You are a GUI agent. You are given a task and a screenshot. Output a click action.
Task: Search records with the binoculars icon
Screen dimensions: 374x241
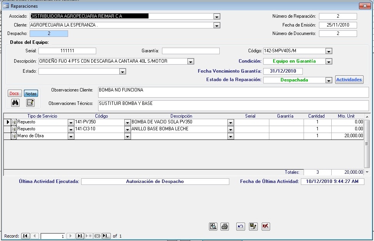15,103
